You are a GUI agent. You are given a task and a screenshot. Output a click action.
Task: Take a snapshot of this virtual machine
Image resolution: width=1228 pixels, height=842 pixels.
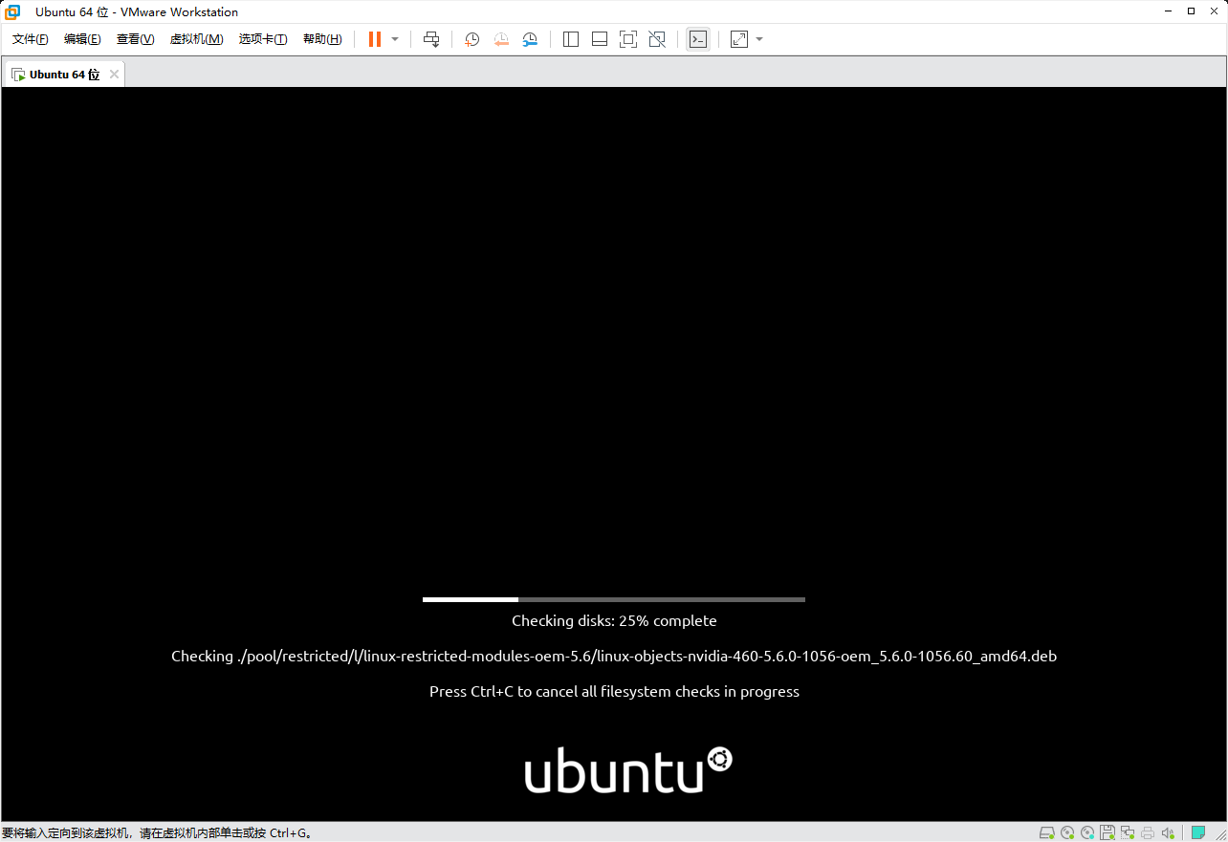(472, 39)
